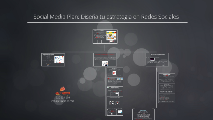Click the email info@javiprados.com

[x=63, y=101]
